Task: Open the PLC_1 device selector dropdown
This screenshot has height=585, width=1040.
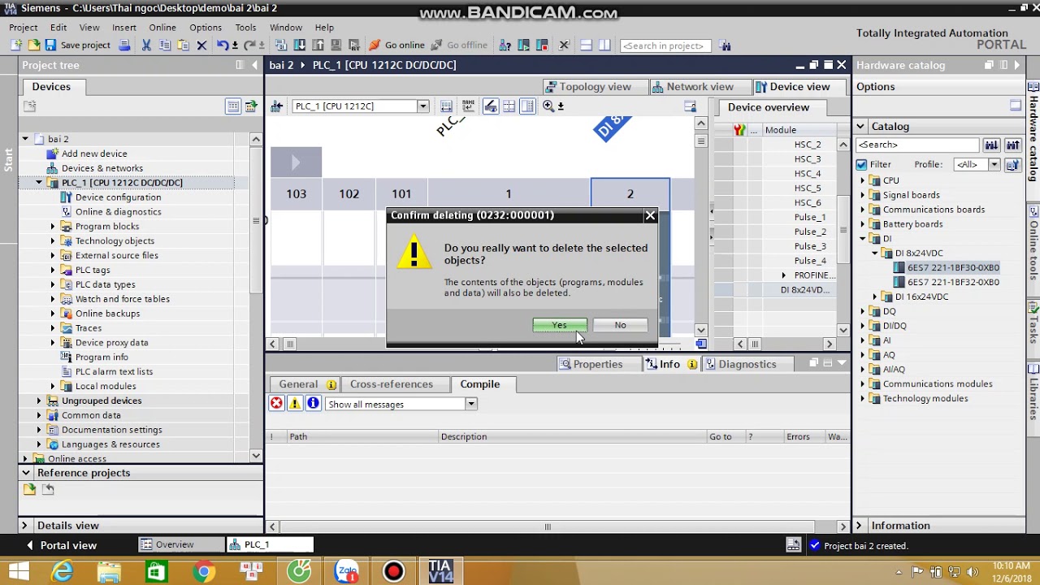Action: [422, 106]
